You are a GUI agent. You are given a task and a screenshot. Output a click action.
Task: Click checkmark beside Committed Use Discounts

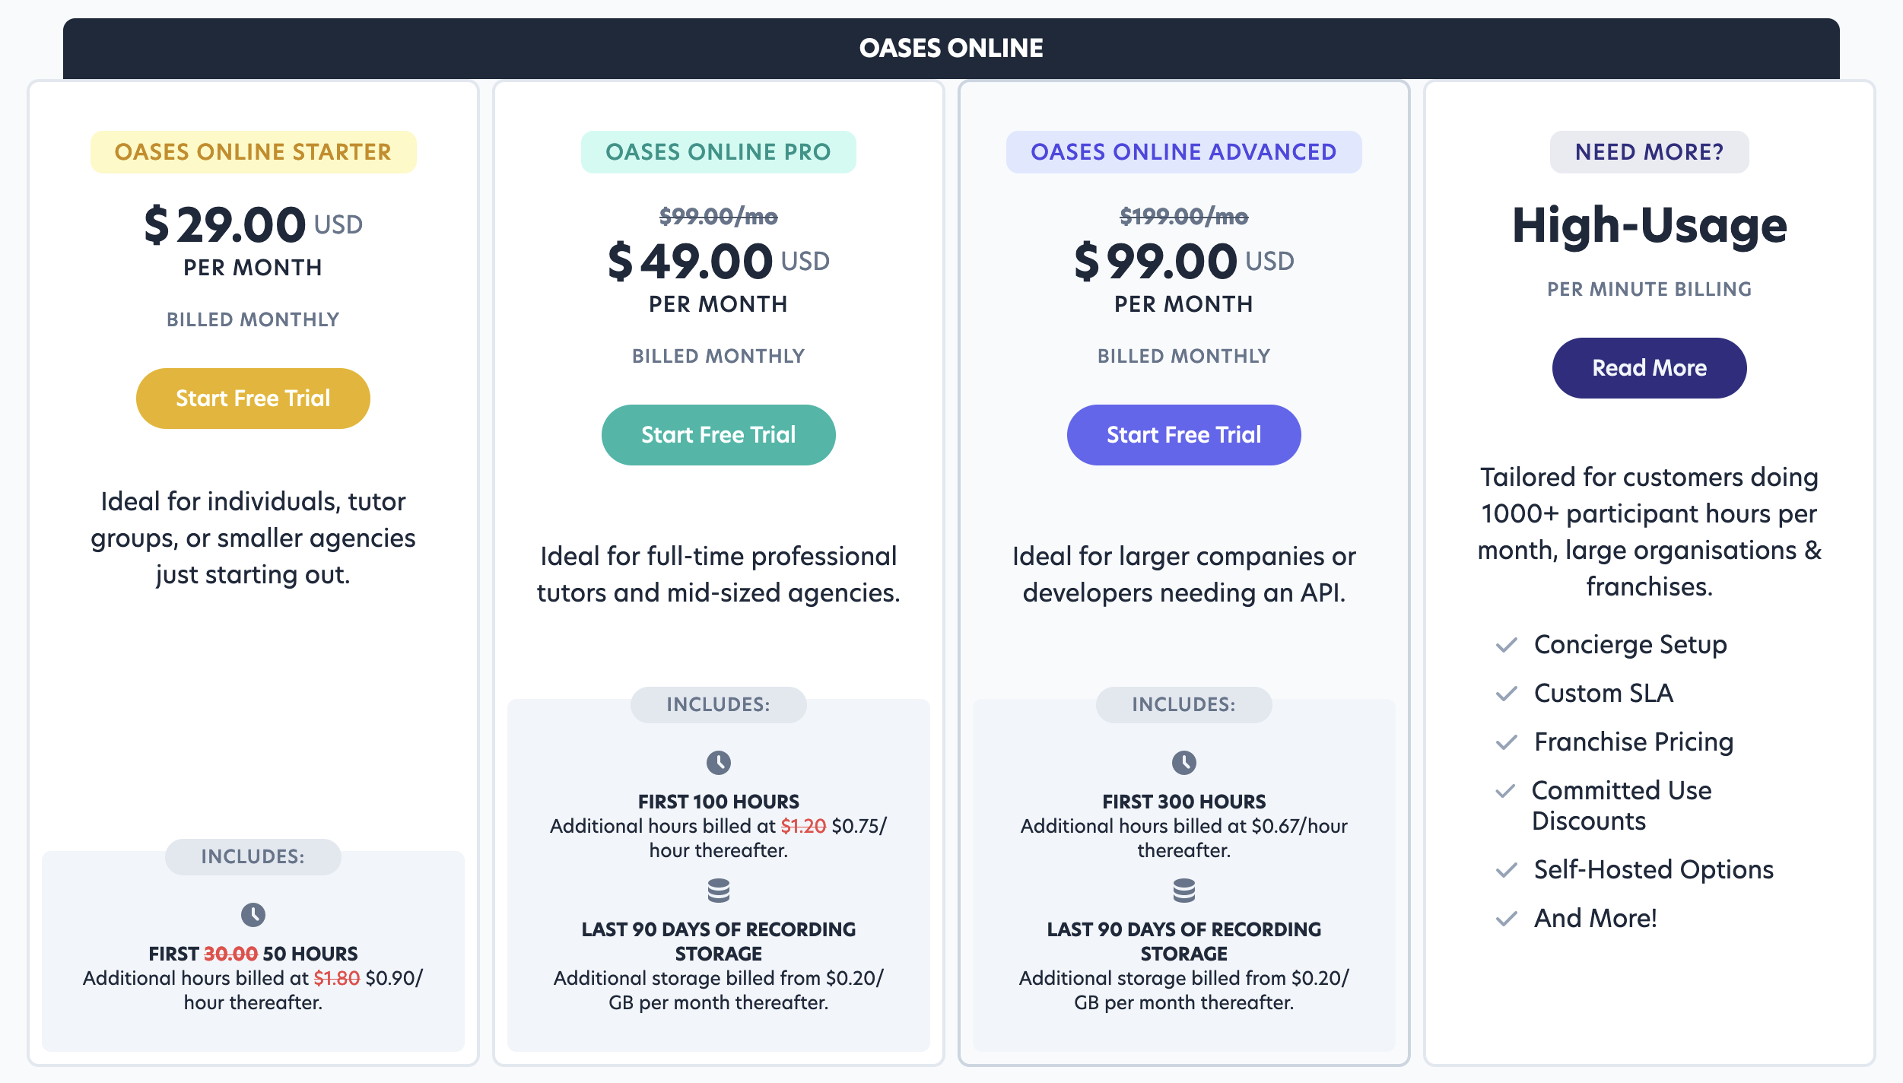tap(1505, 791)
